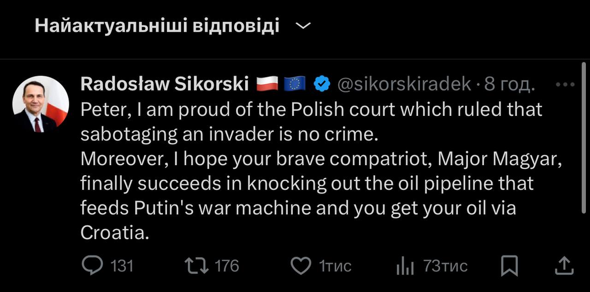This screenshot has height=292, width=590.
Task: Click the 131 replies count
Action: click(x=122, y=266)
